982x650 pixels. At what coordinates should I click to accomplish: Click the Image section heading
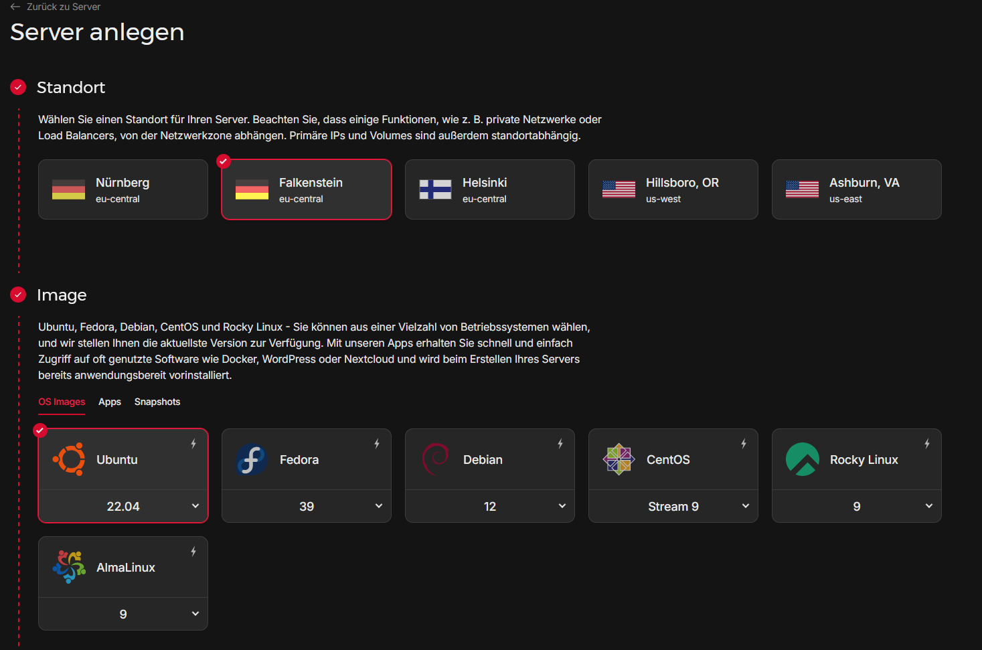[x=62, y=295]
